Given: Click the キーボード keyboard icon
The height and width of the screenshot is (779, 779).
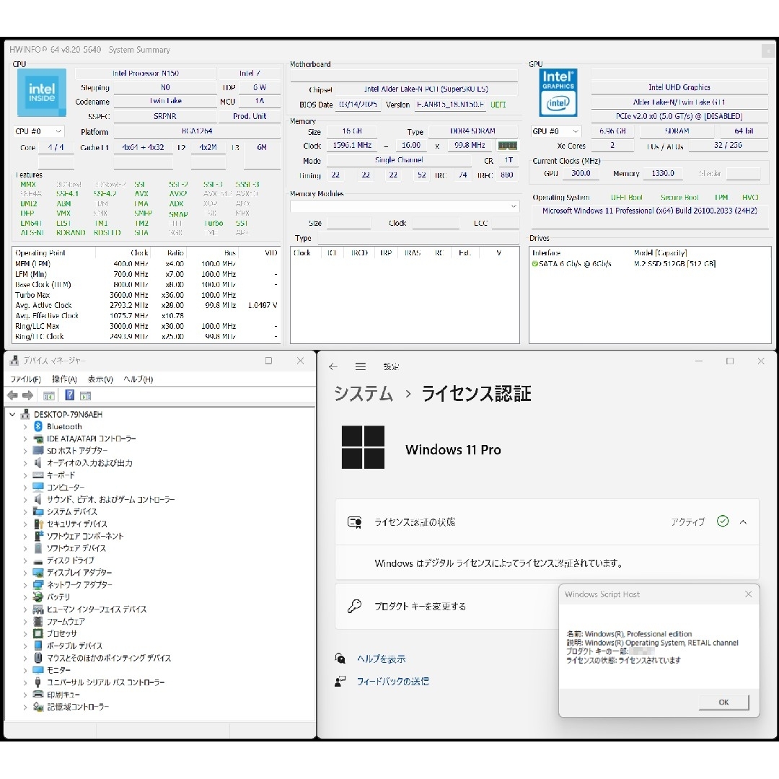Looking at the screenshot, I should [38, 475].
